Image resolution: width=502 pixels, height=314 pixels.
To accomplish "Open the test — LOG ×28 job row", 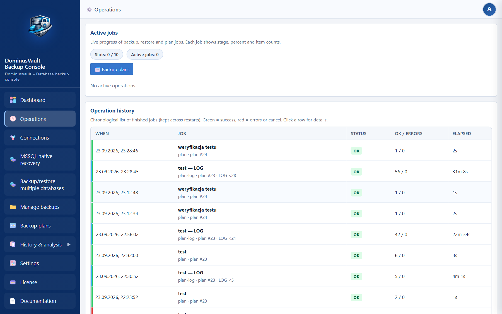I will (291, 171).
